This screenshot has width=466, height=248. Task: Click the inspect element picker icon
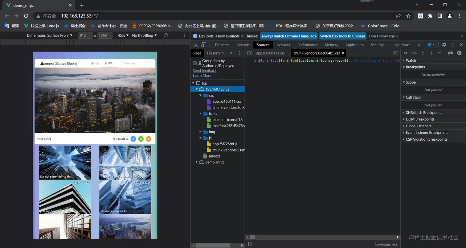(195, 45)
